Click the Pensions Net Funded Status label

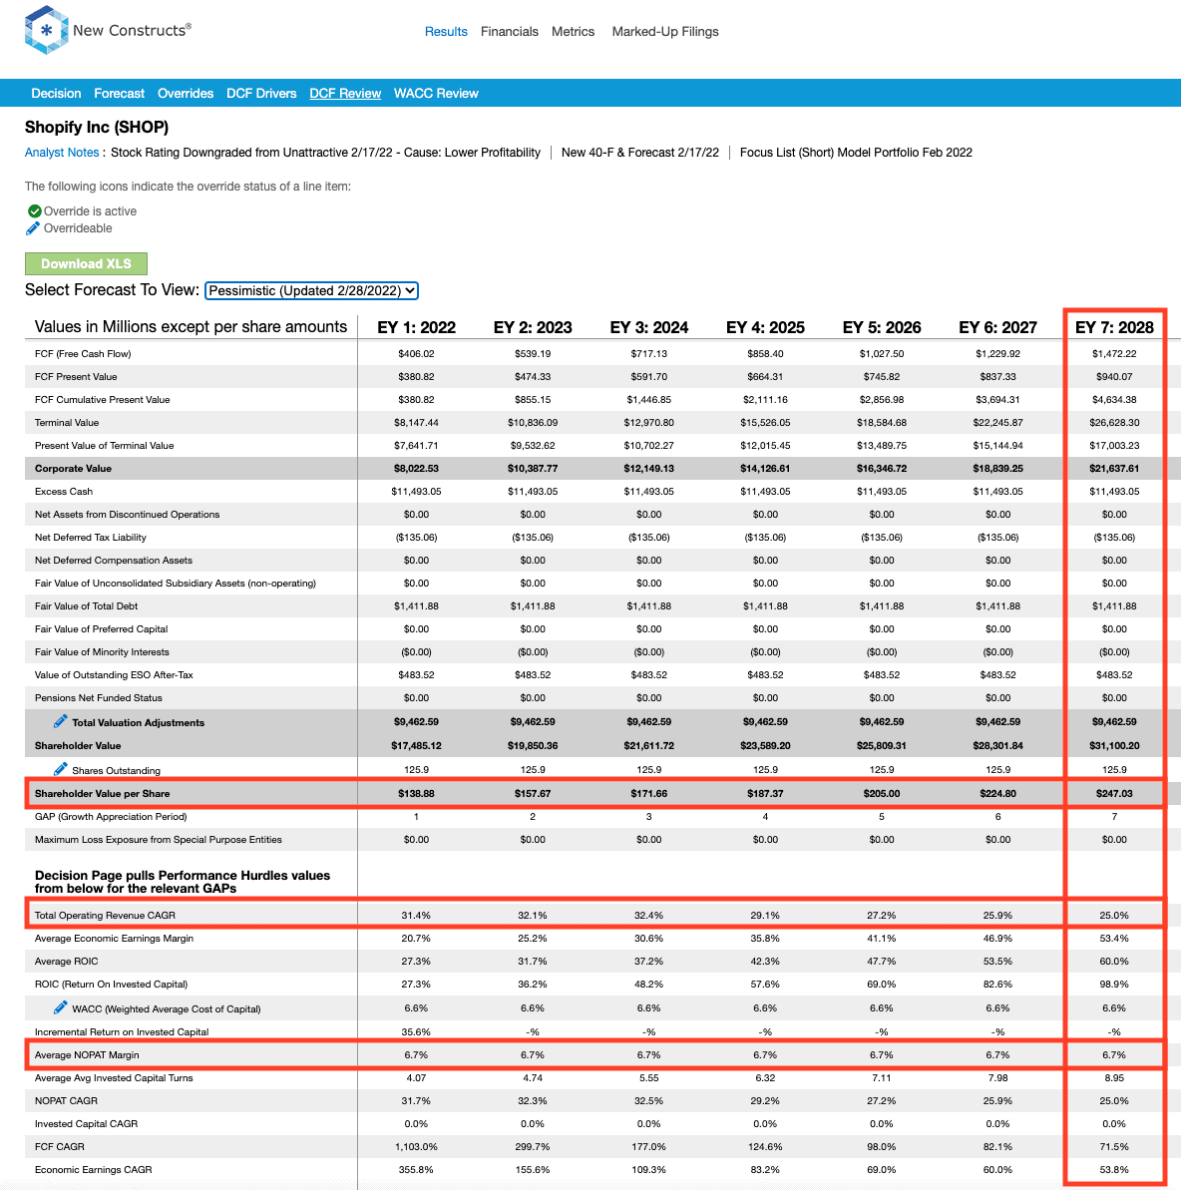coord(99,697)
